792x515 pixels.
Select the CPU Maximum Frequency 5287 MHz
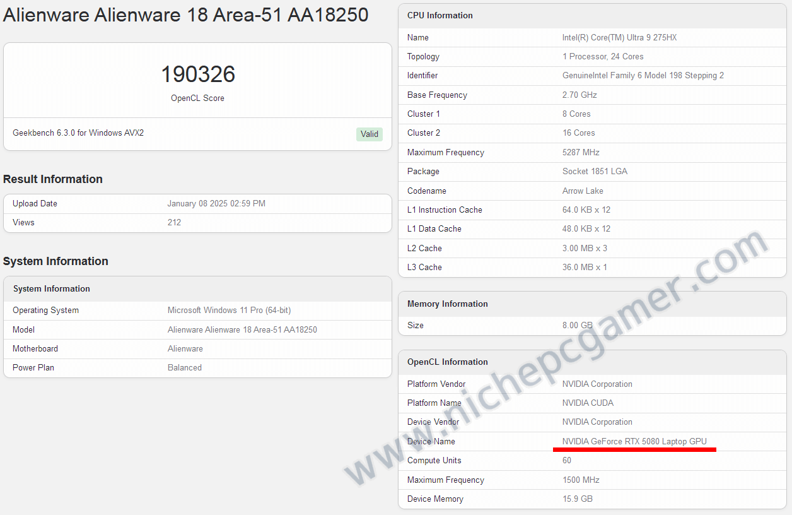point(581,153)
